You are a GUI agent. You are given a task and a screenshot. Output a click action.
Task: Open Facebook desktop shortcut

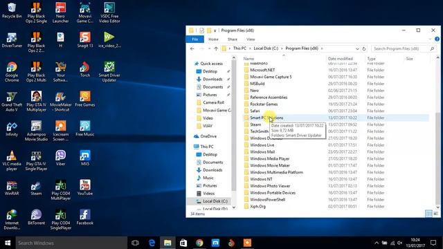pyautogui.click(x=84, y=217)
